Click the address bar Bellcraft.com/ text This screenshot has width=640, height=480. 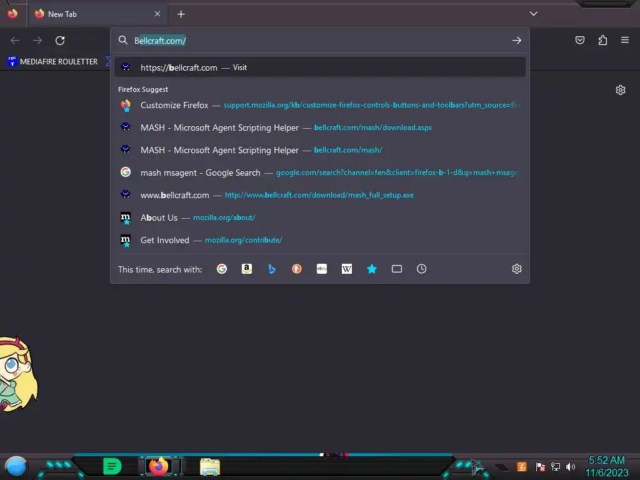pyautogui.click(x=160, y=41)
